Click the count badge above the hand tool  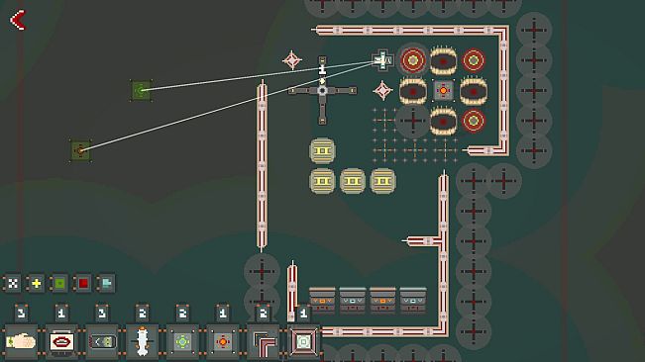21,314
